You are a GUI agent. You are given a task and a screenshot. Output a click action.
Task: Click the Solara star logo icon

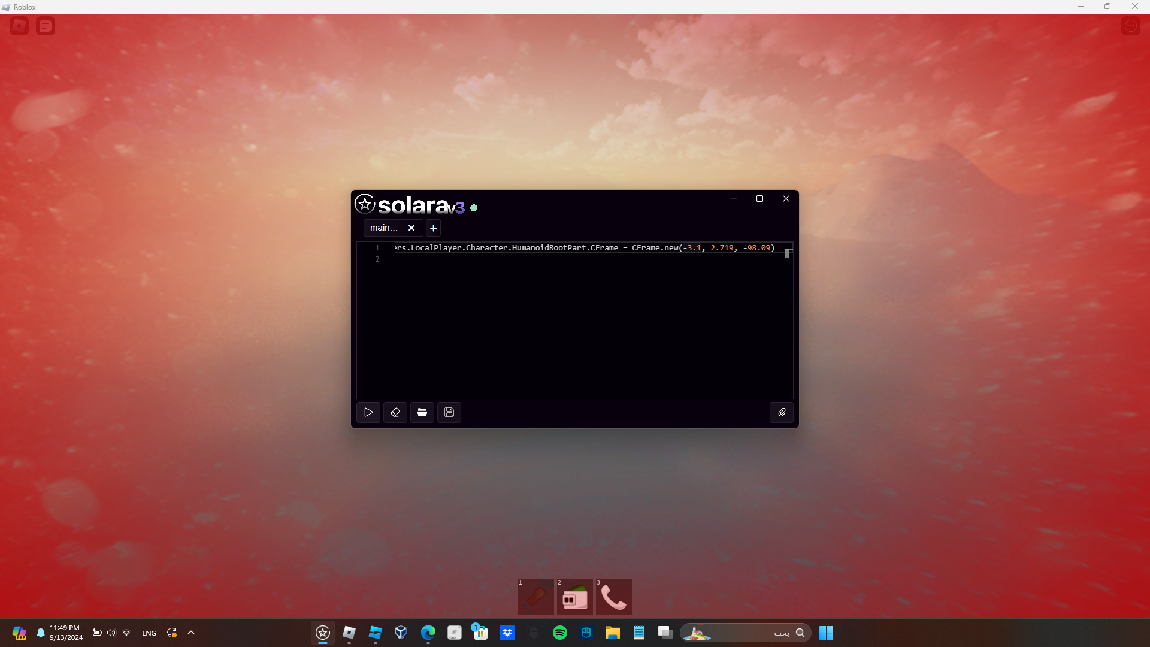point(365,204)
